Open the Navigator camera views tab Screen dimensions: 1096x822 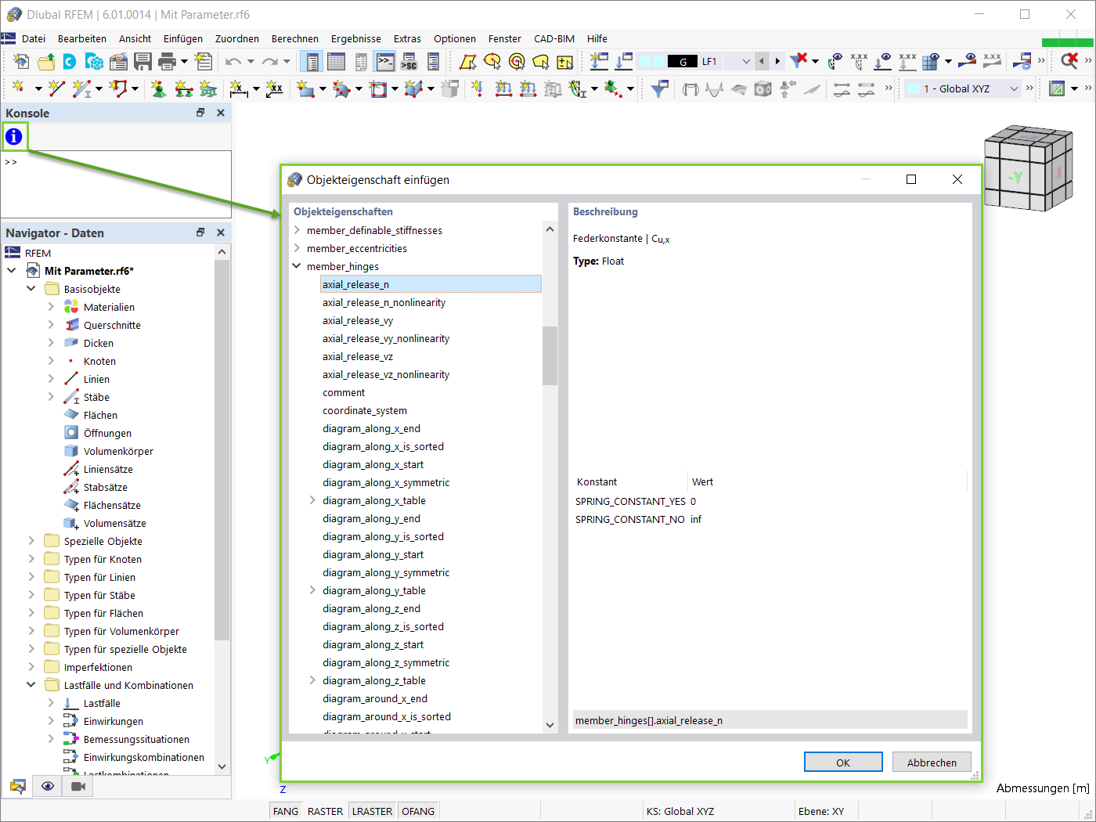click(78, 786)
